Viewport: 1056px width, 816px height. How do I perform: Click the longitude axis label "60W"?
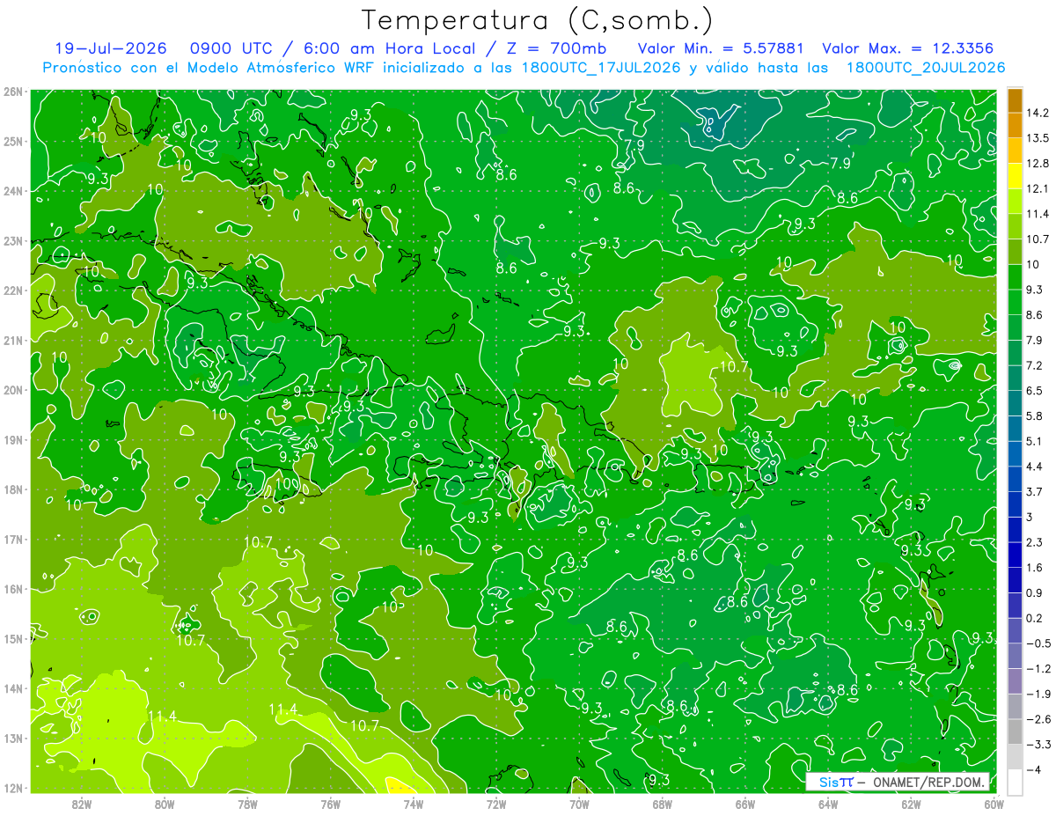[994, 804]
